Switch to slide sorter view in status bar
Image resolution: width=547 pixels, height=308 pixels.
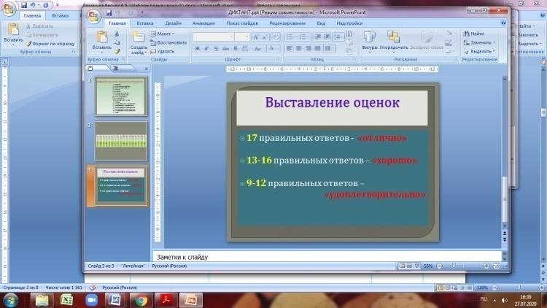point(410,266)
